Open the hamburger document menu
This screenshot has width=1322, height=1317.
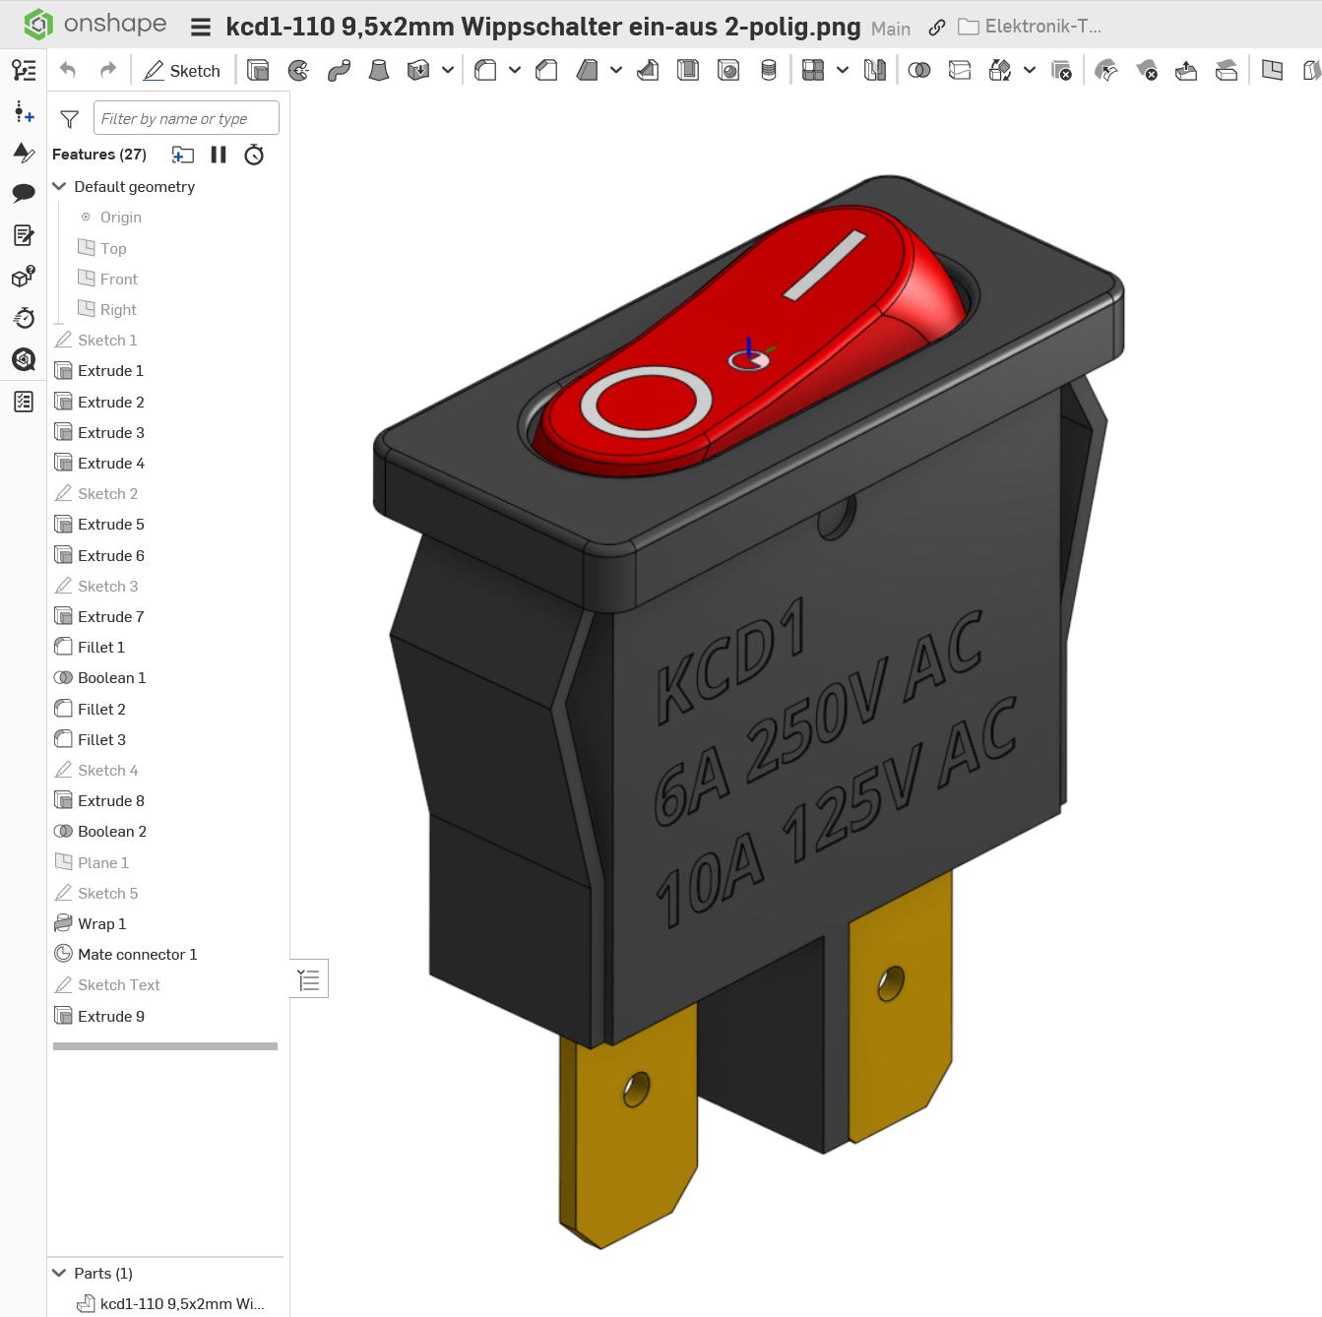(x=201, y=28)
